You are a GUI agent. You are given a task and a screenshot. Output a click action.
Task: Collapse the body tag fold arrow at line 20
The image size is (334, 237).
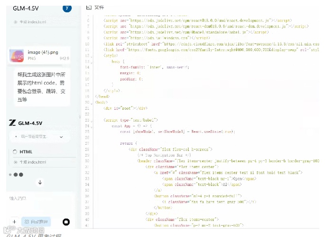tap(91, 104)
